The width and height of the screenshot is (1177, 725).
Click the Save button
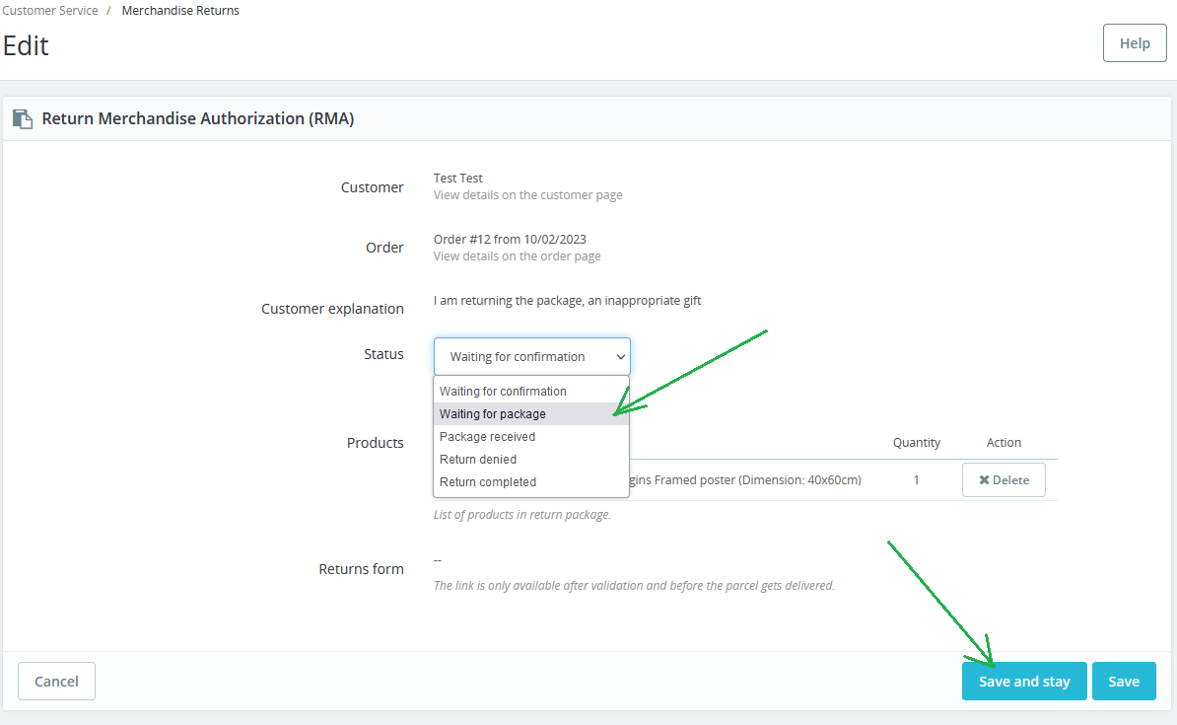(x=1124, y=682)
